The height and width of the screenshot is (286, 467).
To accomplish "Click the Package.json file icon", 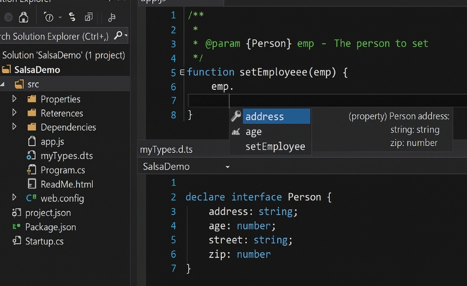I will pos(16,226).
